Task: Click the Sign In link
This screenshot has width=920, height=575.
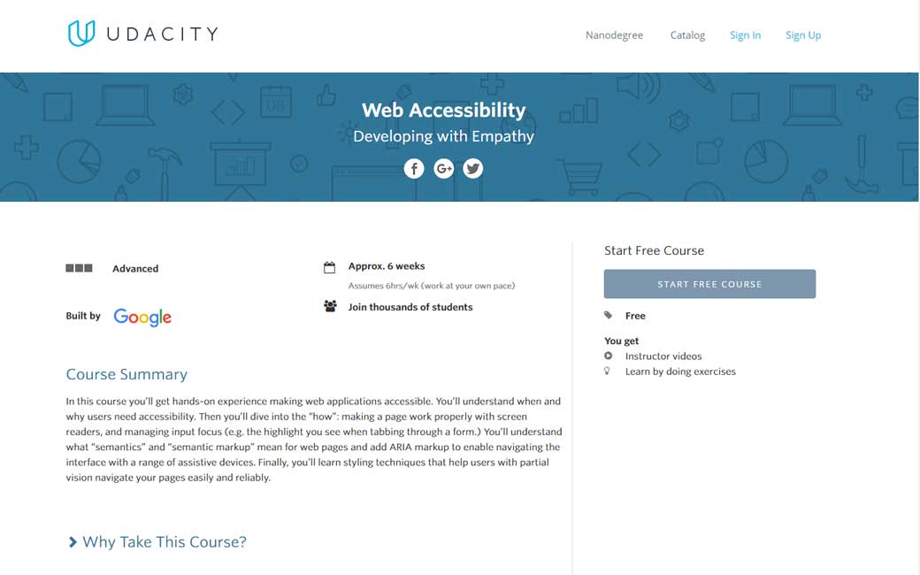Action: [745, 35]
